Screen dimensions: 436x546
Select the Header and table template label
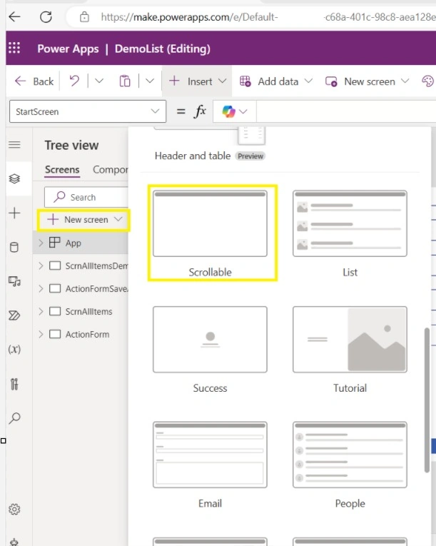[193, 156]
